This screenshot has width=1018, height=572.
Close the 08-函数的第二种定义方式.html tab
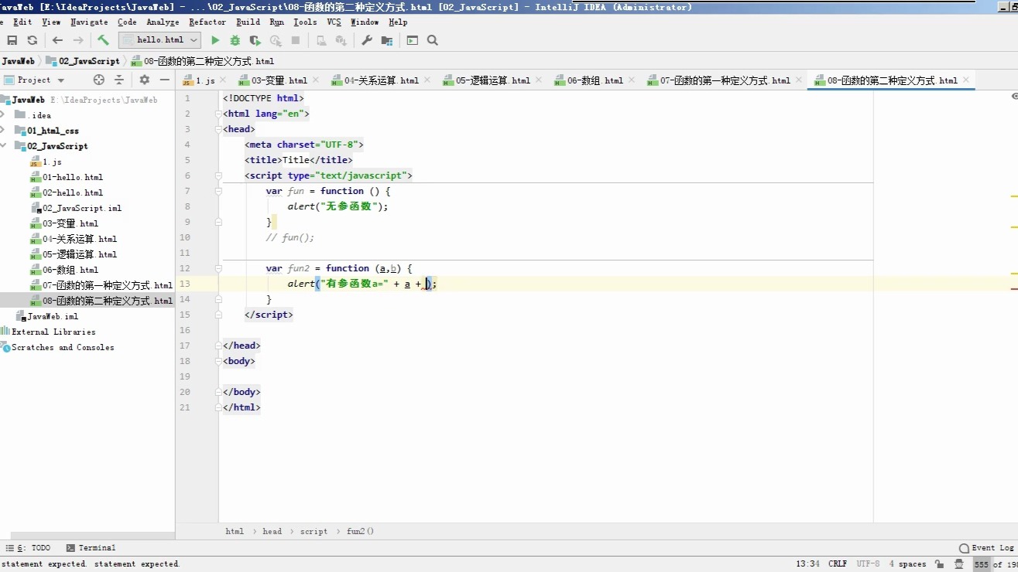[965, 80]
